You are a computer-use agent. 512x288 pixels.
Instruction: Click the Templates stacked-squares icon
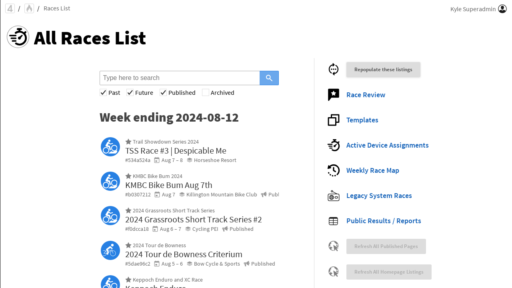[334, 120]
